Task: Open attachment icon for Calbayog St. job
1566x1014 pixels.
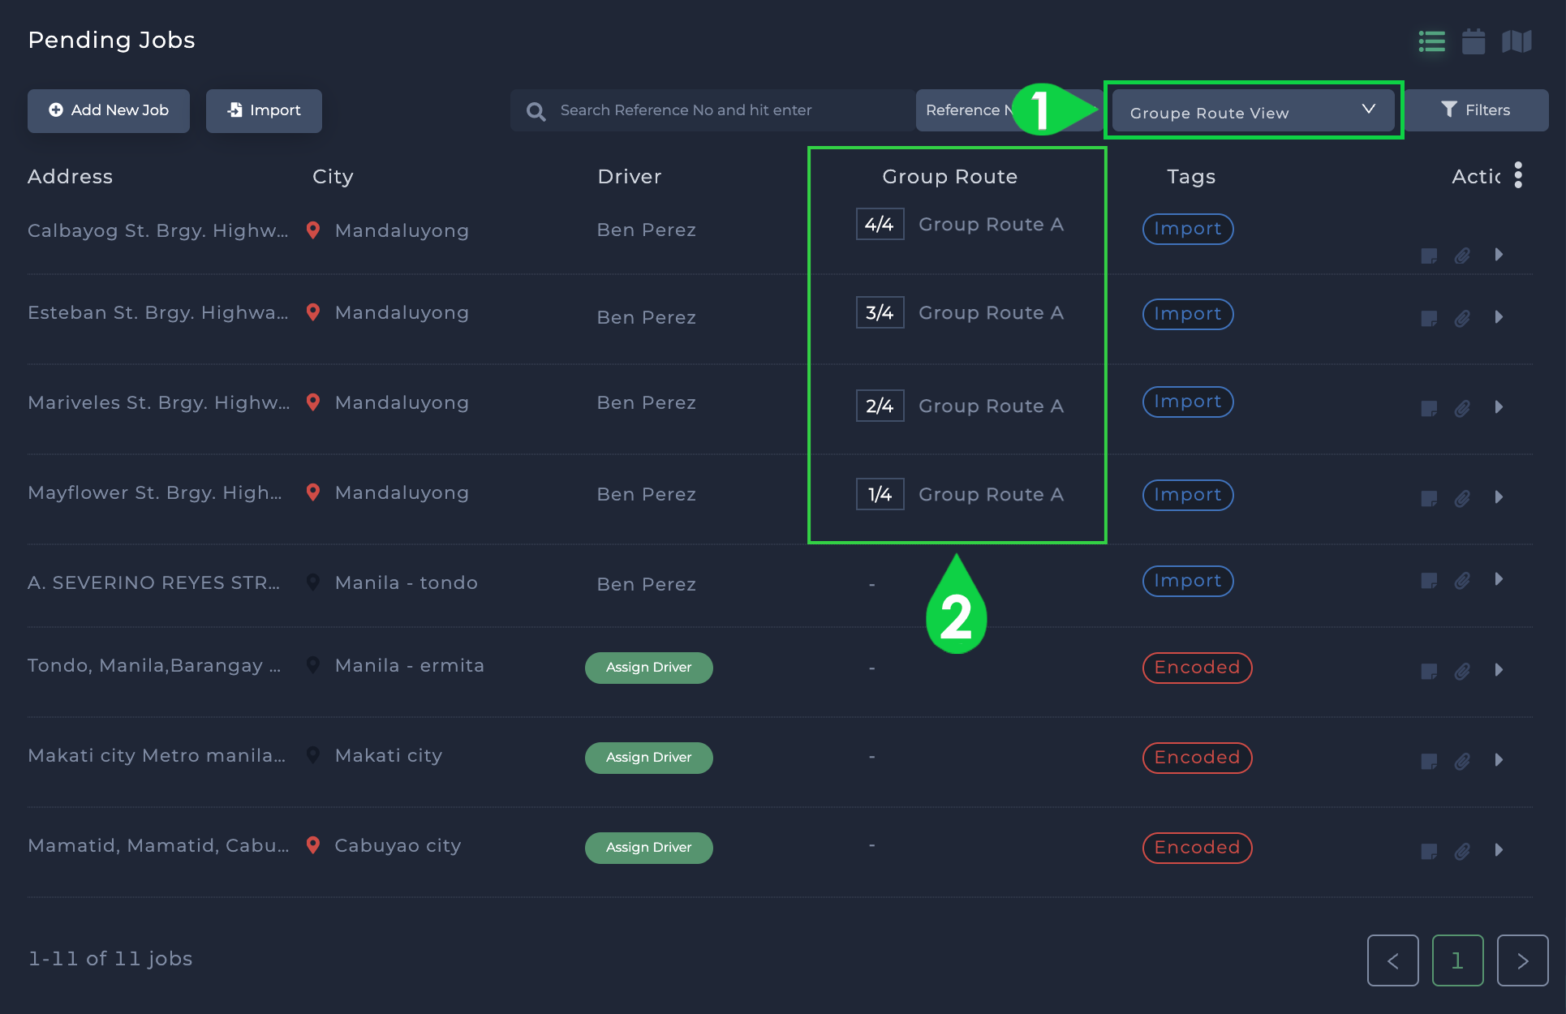Action: click(1462, 256)
